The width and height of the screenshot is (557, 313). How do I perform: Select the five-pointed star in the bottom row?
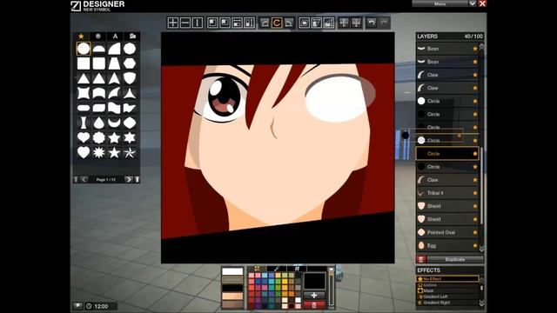(x=114, y=153)
